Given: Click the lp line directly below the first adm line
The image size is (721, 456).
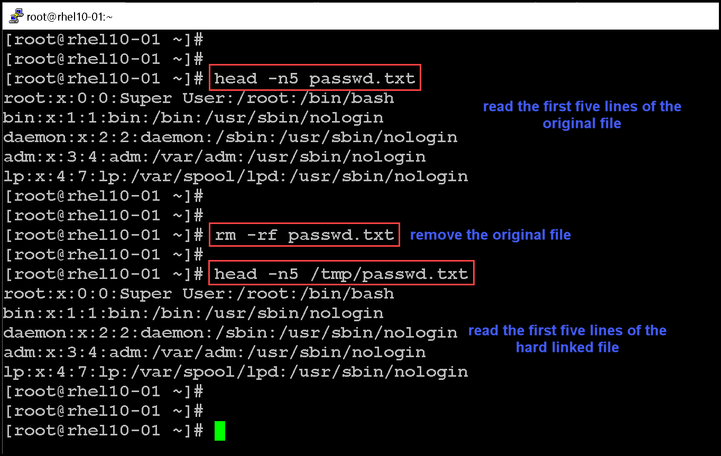Looking at the screenshot, I should [235, 176].
